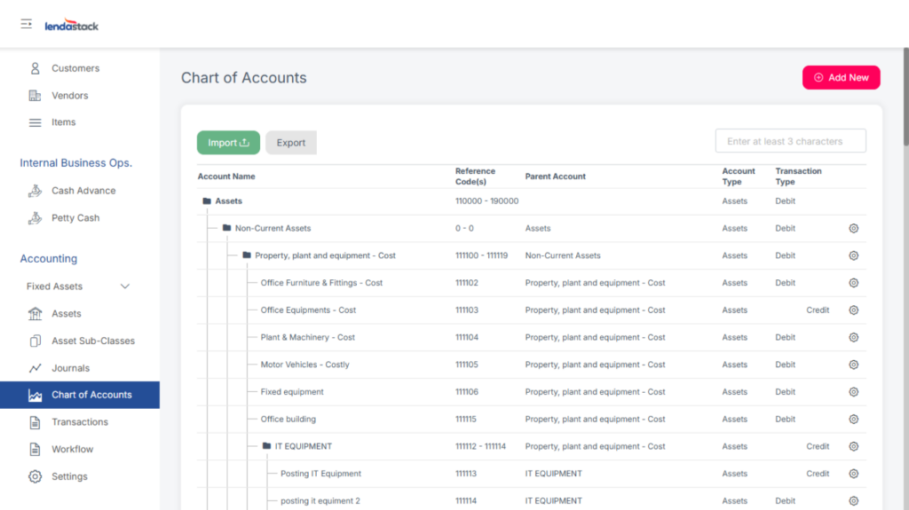Open Workflow in the sidebar
Viewport: 909px width, 510px height.
click(72, 450)
